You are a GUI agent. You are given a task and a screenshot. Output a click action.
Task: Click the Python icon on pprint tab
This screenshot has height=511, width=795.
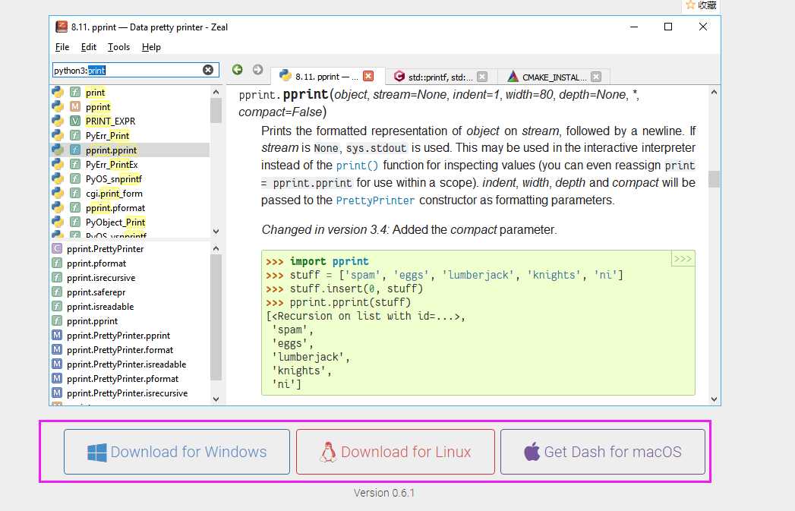click(x=286, y=75)
